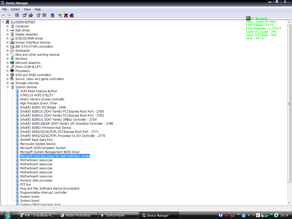Click the show action pane toolbar icon

[x=44, y=15]
